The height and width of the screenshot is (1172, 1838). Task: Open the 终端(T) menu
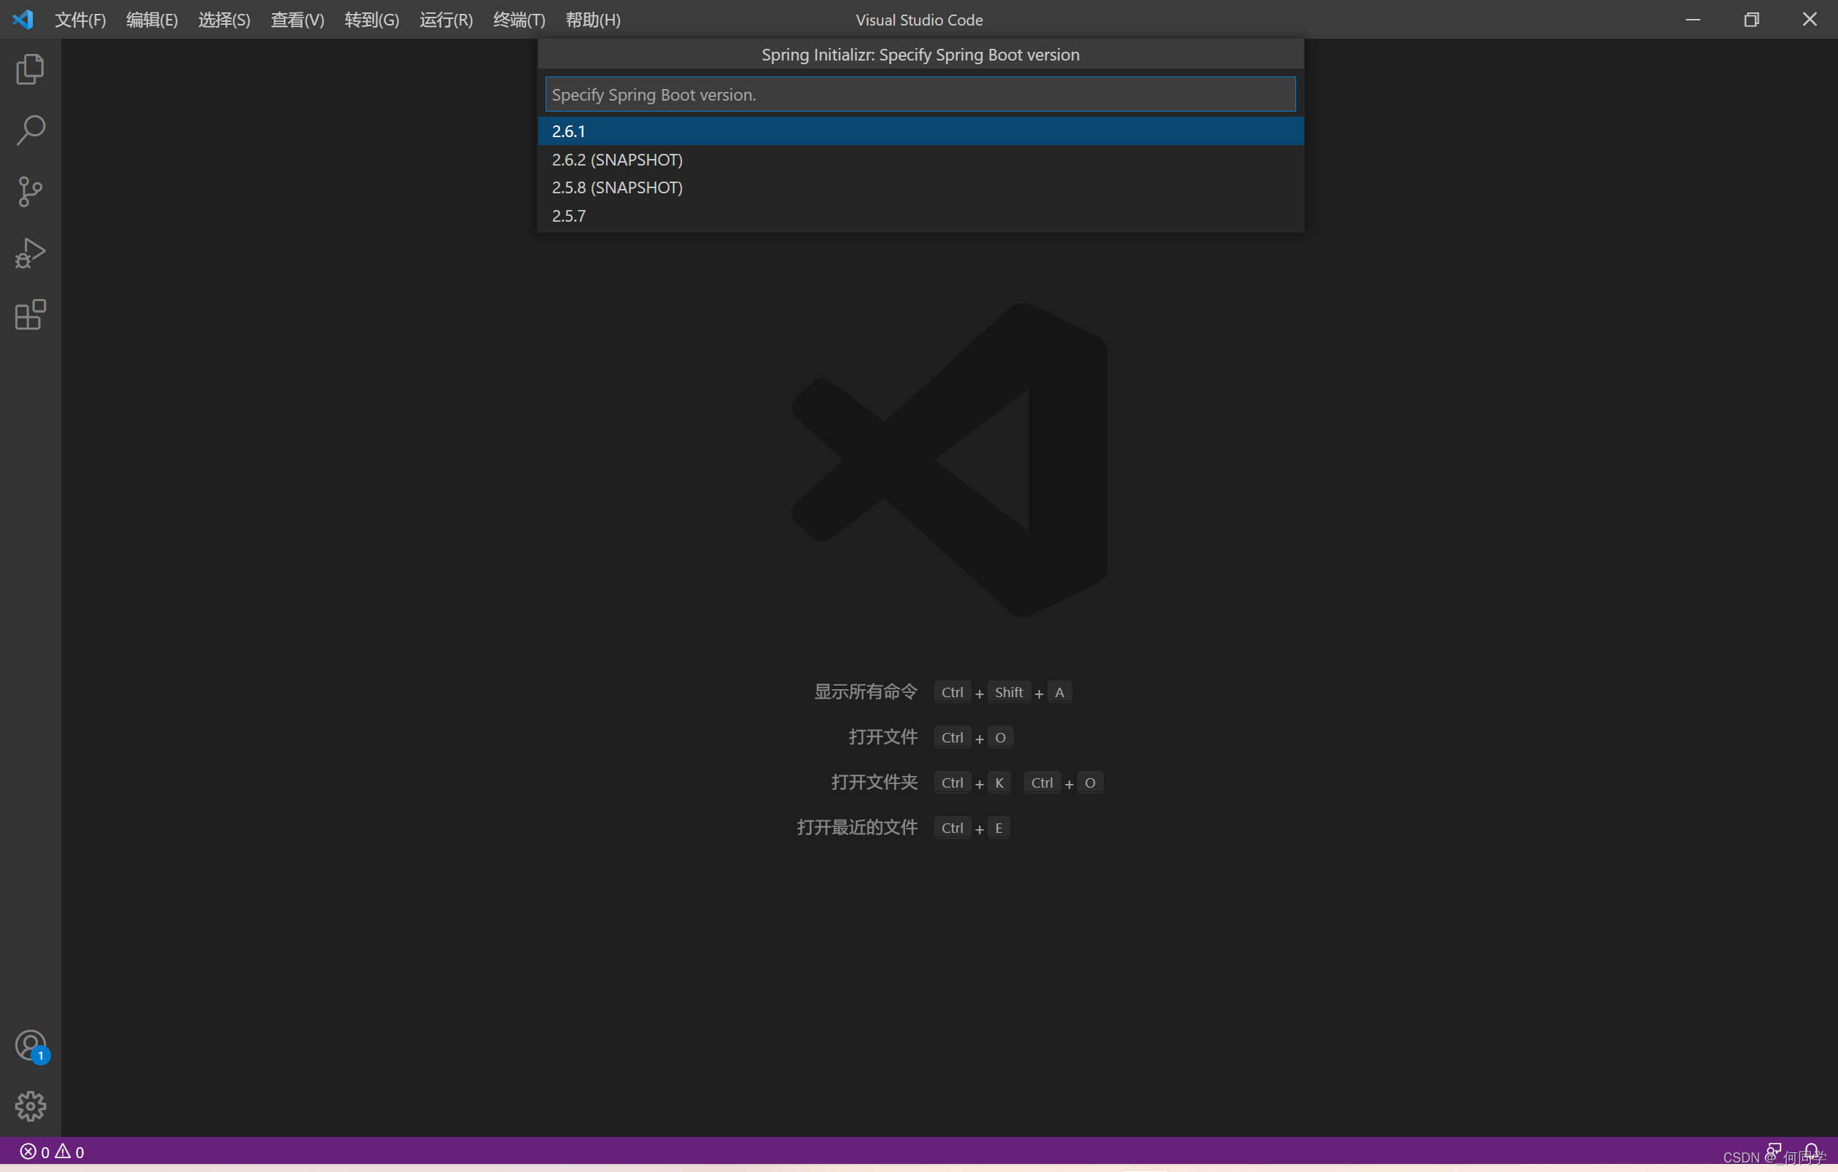coord(519,20)
